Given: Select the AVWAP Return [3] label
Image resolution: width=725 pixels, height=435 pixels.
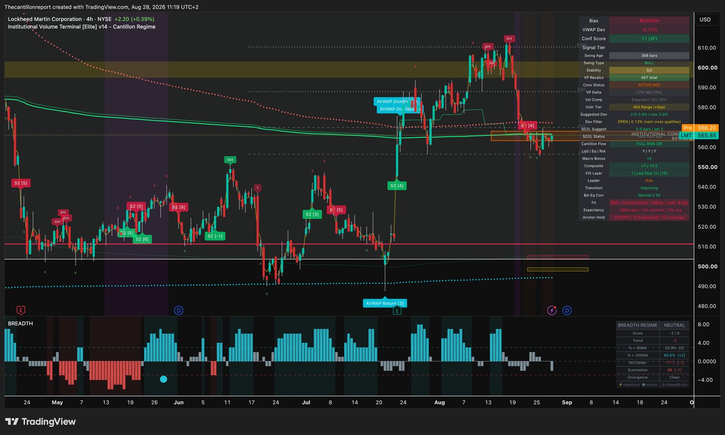Looking at the screenshot, I should coord(385,303).
